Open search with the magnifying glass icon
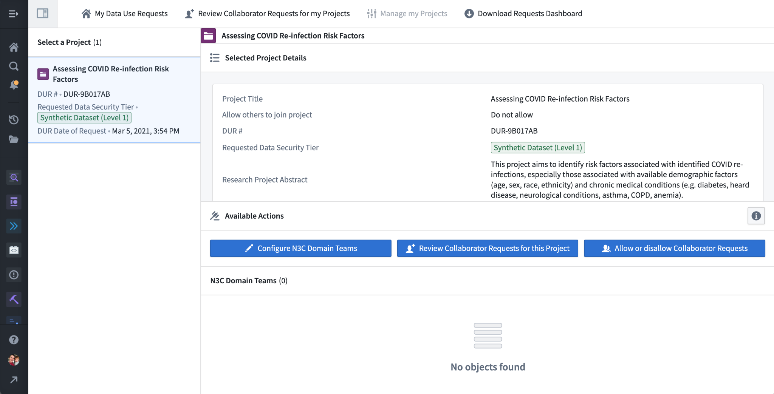Screen dimensions: 774x394 coord(14,66)
